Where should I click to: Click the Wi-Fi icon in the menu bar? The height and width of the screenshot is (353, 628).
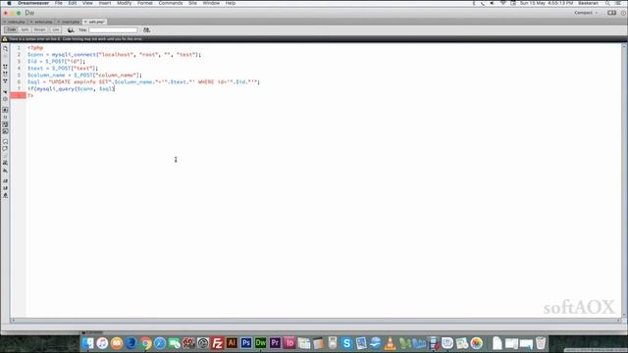[502, 3]
